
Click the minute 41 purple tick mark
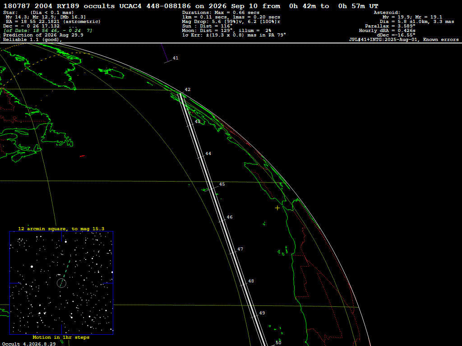click(168, 61)
